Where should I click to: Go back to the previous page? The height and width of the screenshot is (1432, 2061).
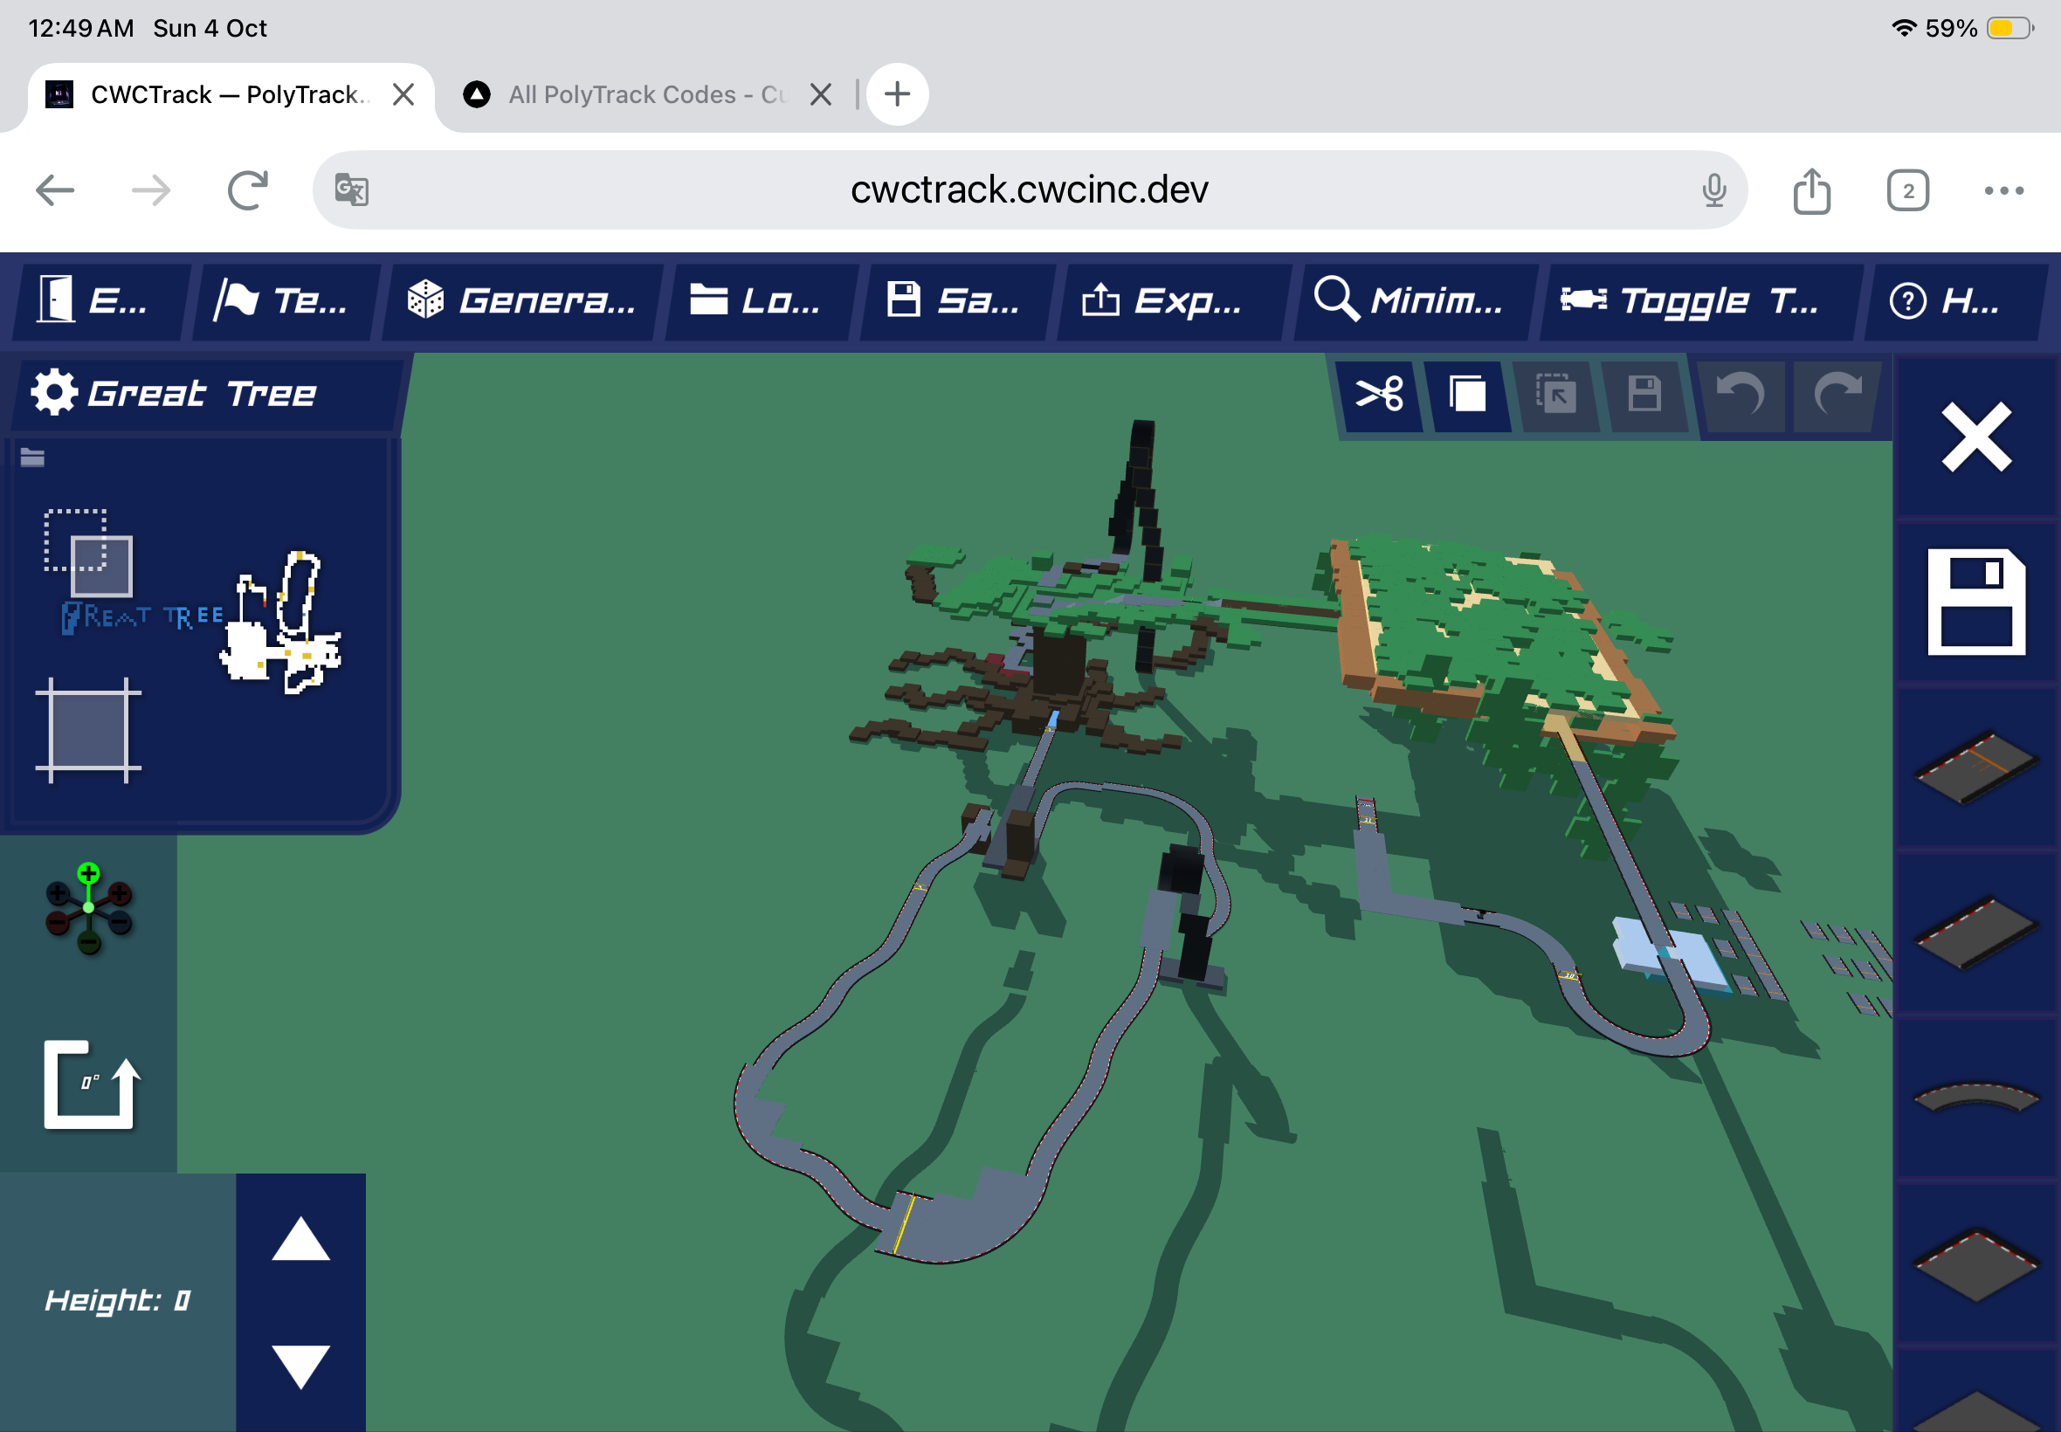55,190
